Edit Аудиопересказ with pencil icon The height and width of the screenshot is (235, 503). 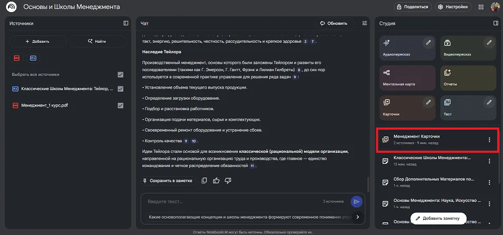[x=429, y=42]
